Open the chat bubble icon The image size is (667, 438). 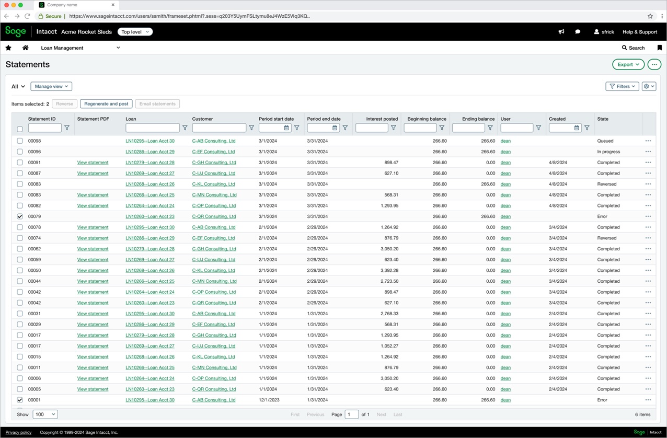point(578,32)
